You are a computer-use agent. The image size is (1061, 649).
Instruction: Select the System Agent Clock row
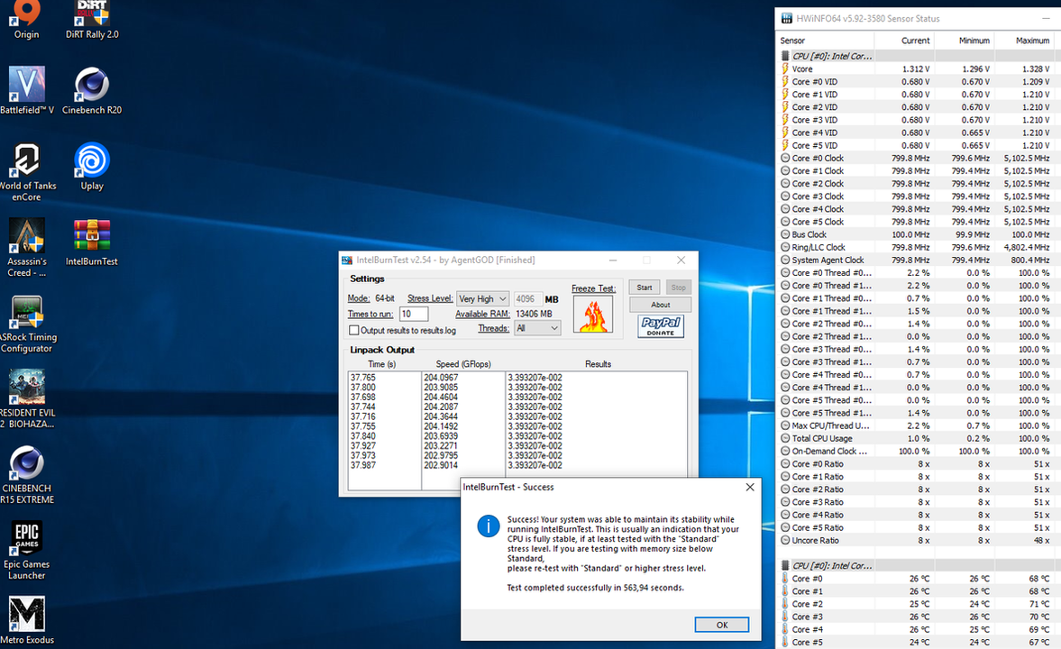(919, 260)
